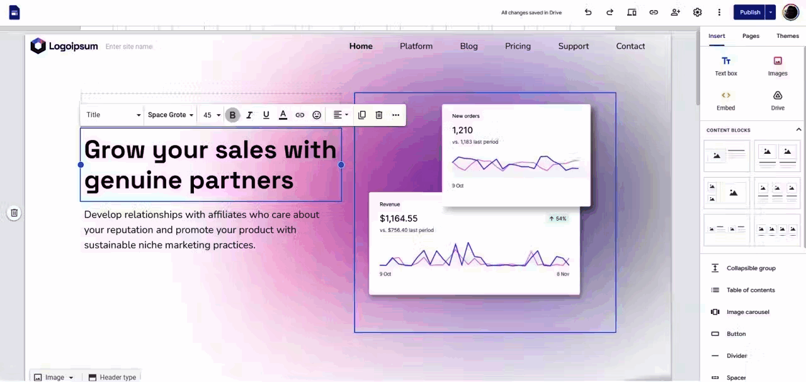The height and width of the screenshot is (382, 806).
Task: Switch to the Pages tab
Action: click(x=751, y=36)
